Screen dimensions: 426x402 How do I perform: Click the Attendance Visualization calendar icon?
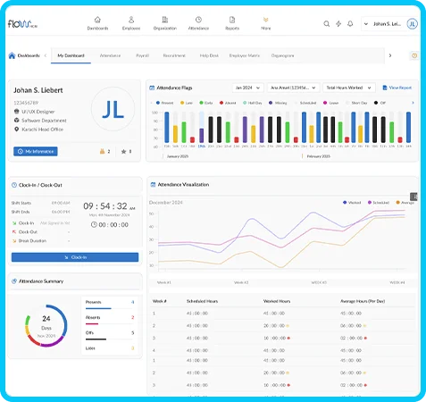(153, 185)
